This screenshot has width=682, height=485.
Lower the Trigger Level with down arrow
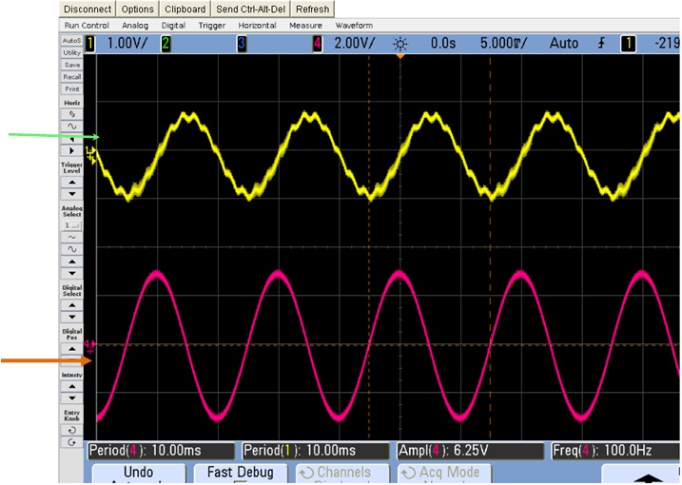(71, 194)
